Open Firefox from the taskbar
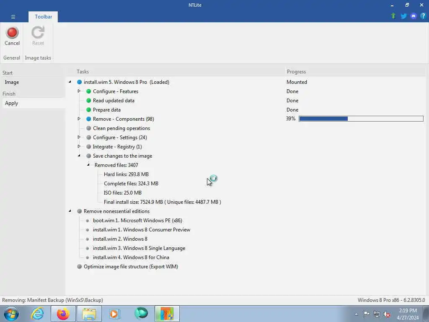Viewport: 429px width, 322px height. (x=63, y=314)
